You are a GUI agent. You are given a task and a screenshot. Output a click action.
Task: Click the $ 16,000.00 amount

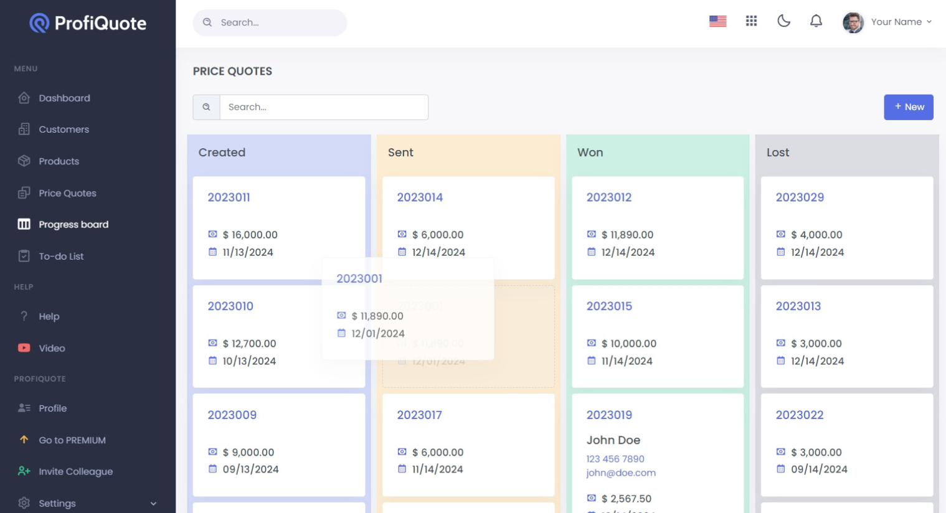pyautogui.click(x=250, y=235)
